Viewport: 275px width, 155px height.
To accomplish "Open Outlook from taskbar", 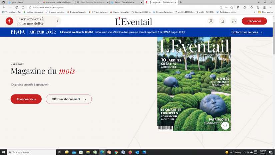I will (x=137, y=152).
